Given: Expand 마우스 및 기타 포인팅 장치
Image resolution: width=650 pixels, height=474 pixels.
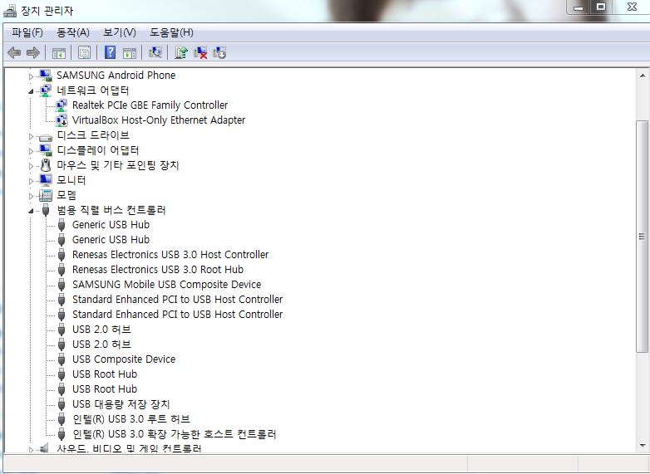Looking at the screenshot, I should point(31,166).
